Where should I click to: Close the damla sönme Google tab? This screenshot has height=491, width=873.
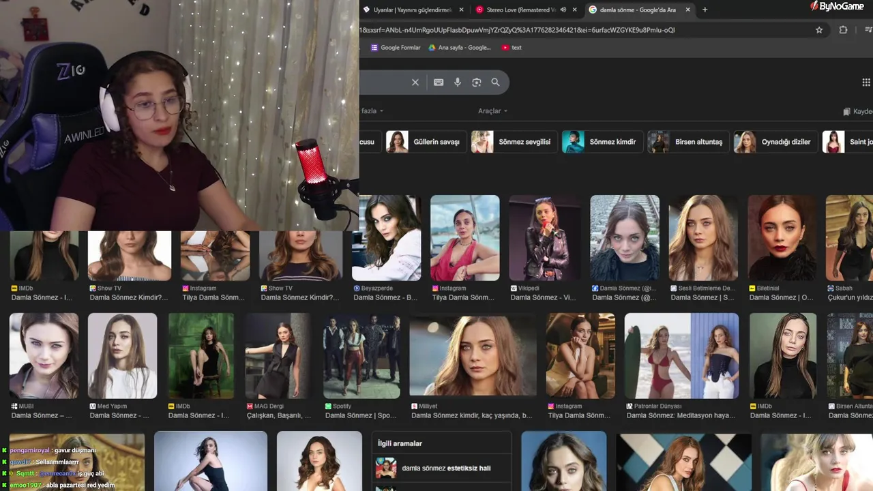point(687,10)
